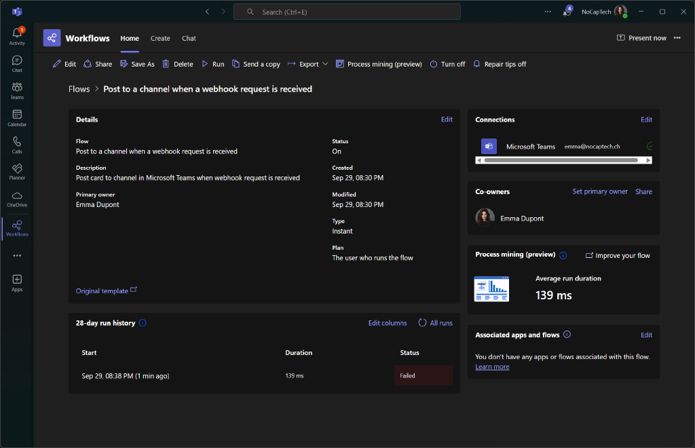The width and height of the screenshot is (695, 448).
Task: Click the process mining chart thumbnail
Action: coord(491,289)
